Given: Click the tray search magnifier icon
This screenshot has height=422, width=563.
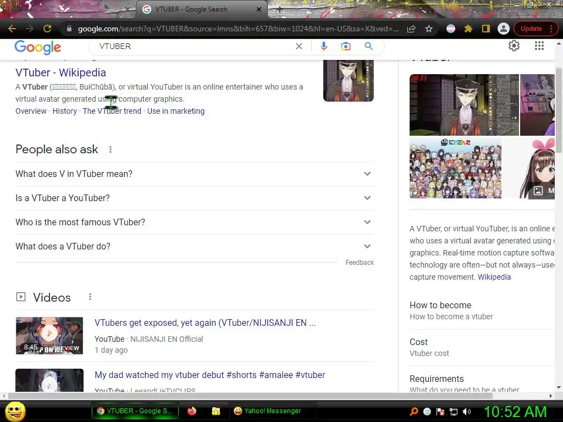Looking at the screenshot, I should coord(414,412).
